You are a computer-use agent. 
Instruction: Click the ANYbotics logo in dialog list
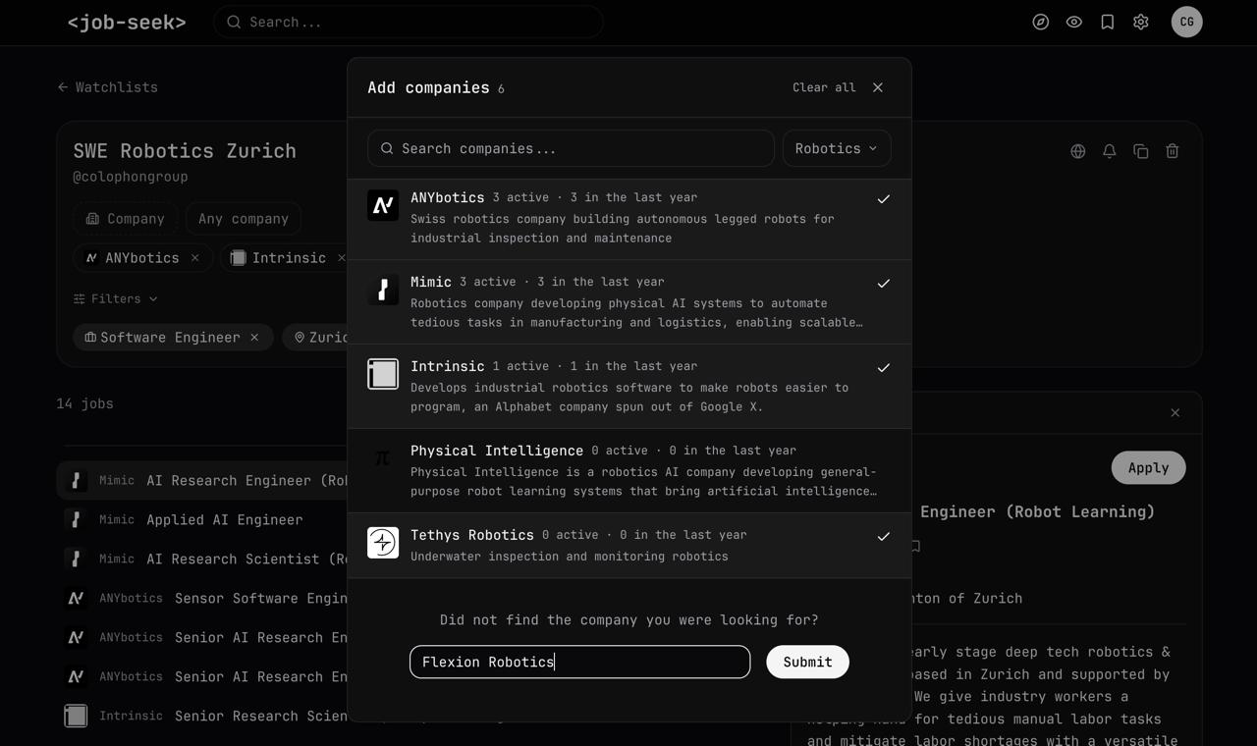coord(383,205)
